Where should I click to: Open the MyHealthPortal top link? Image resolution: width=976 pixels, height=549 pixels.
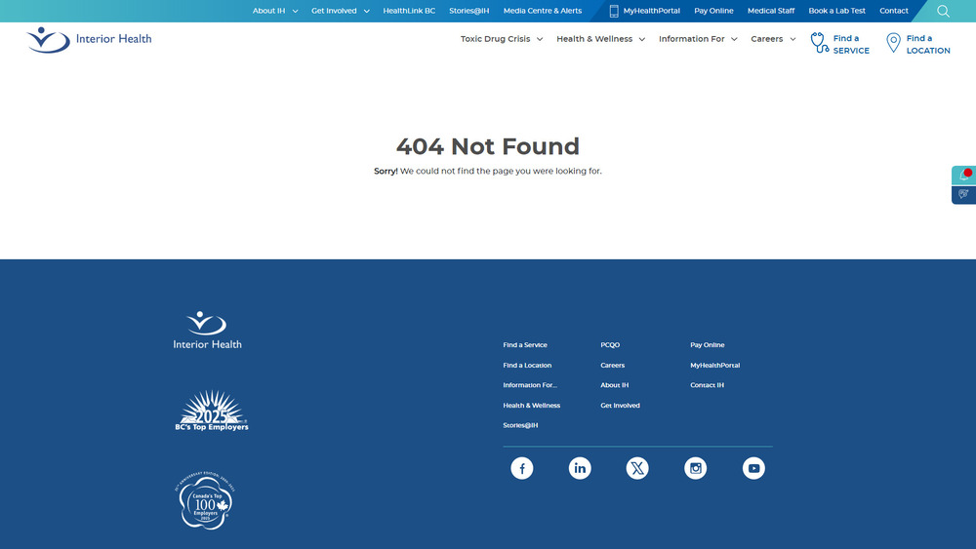tap(644, 11)
